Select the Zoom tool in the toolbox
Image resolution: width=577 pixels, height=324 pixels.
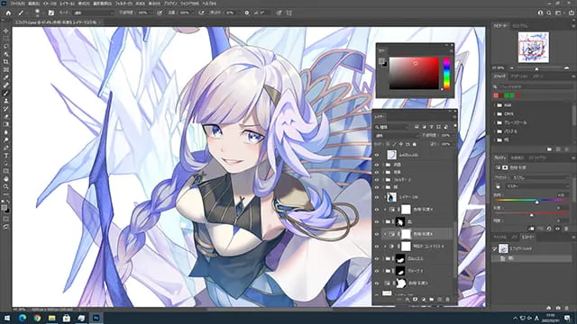(x=6, y=186)
